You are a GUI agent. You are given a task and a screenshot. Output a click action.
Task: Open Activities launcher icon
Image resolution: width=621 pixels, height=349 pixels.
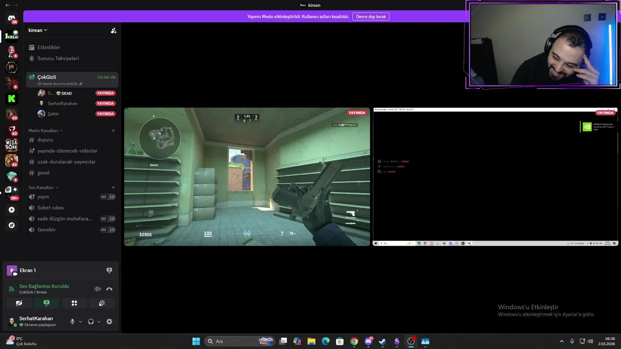click(74, 303)
